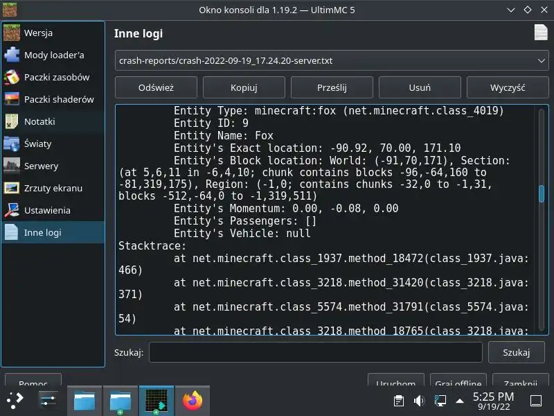The height and width of the screenshot is (416, 554).
Task: Click the Wyczyść button
Action: pyautogui.click(x=508, y=87)
